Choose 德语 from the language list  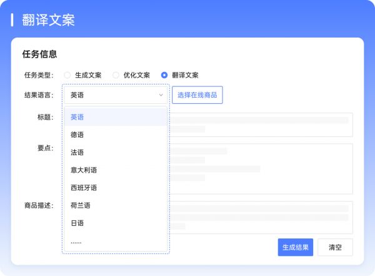pyautogui.click(x=116, y=135)
